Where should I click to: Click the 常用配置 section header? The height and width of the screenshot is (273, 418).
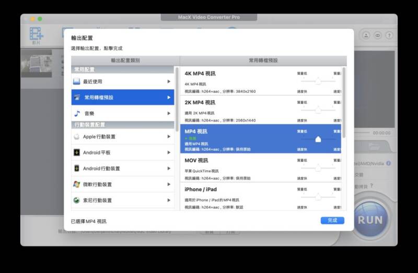pyautogui.click(x=123, y=69)
